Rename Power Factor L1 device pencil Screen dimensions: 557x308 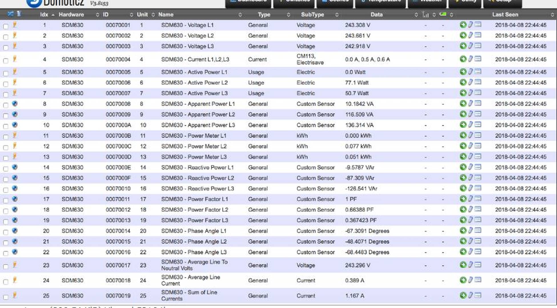point(470,199)
